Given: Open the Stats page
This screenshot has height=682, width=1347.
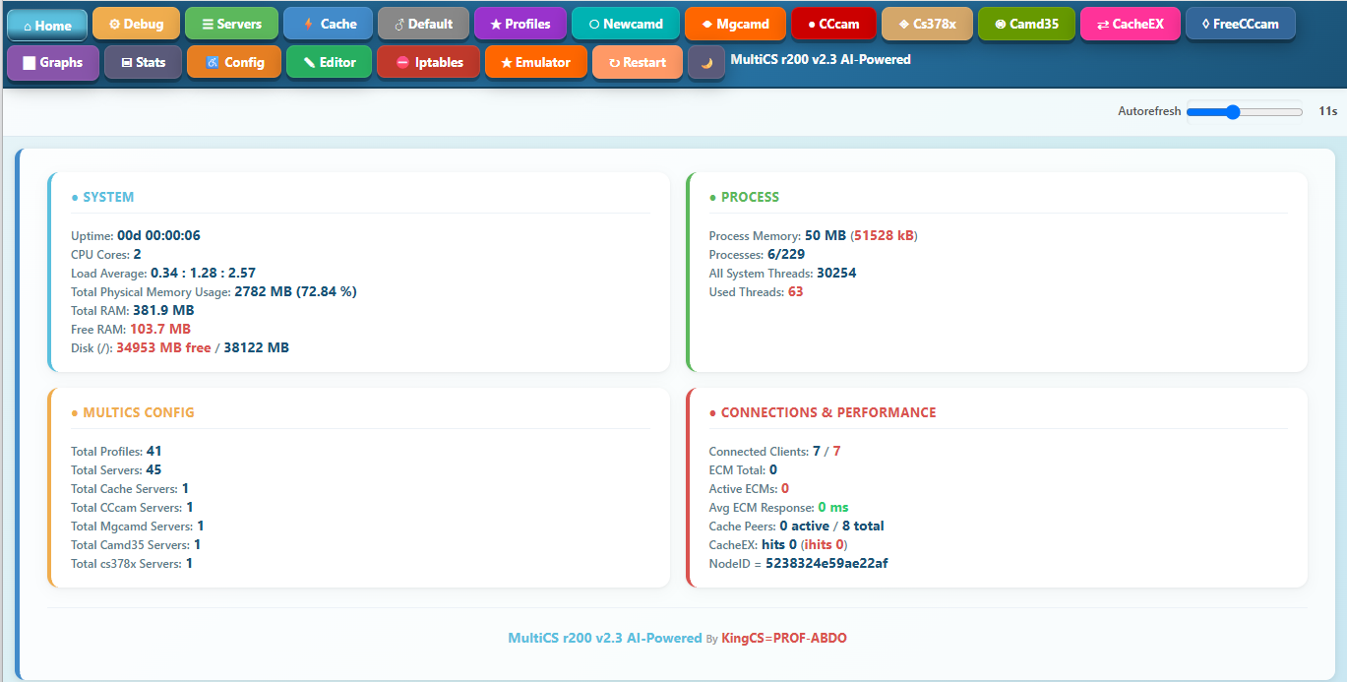Looking at the screenshot, I should pos(143,62).
